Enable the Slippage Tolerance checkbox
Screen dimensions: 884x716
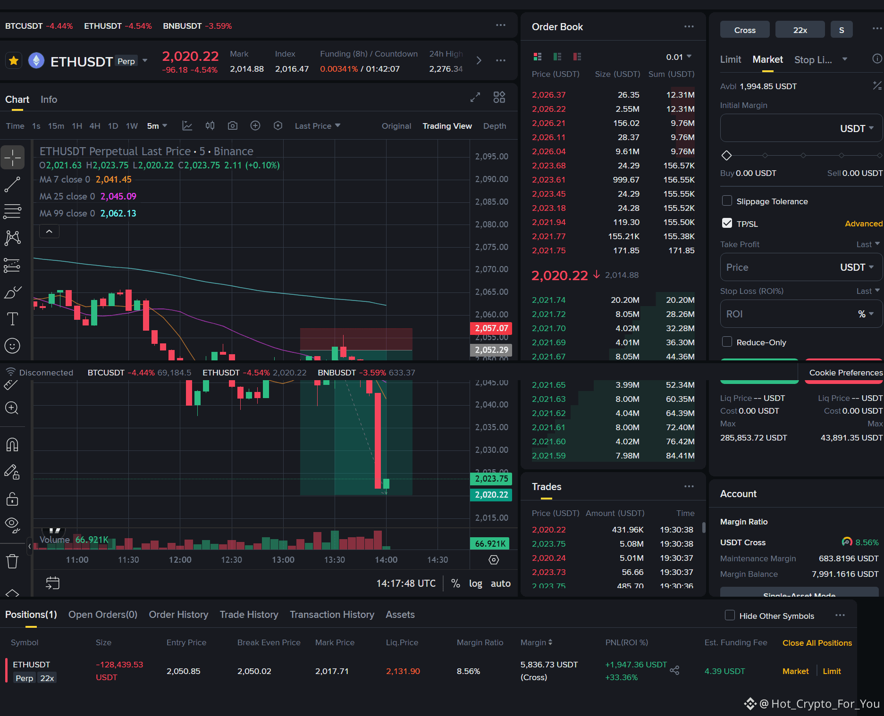click(727, 201)
